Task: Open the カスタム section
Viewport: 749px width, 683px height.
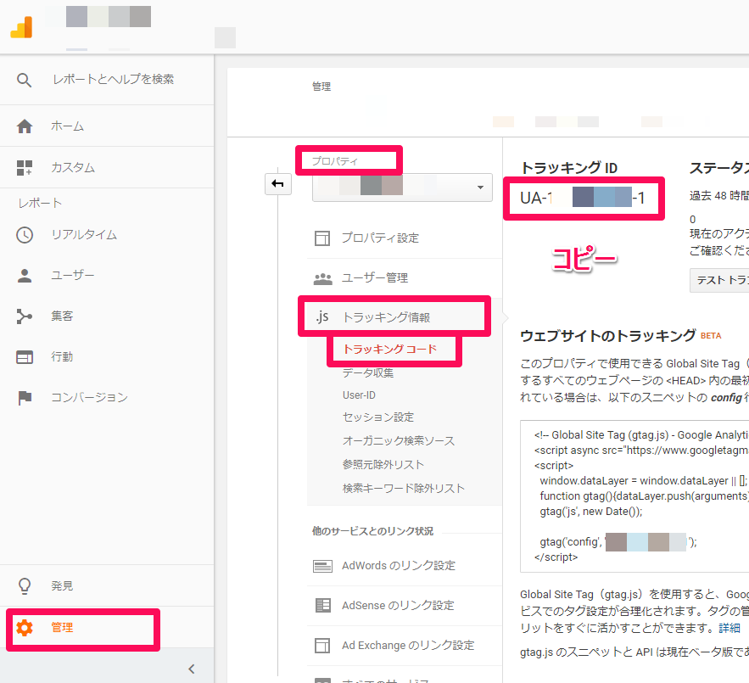Action: 73,168
